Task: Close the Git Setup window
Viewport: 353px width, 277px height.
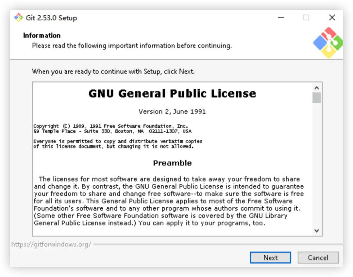Action: (332, 18)
